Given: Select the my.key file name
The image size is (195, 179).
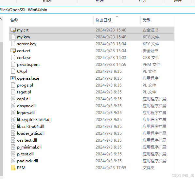Looking at the screenshot, I should [x=24, y=37].
